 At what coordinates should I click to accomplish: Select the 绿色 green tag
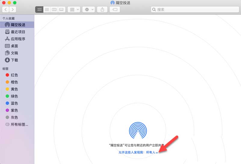17,96
